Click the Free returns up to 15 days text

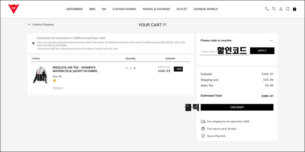222,129
